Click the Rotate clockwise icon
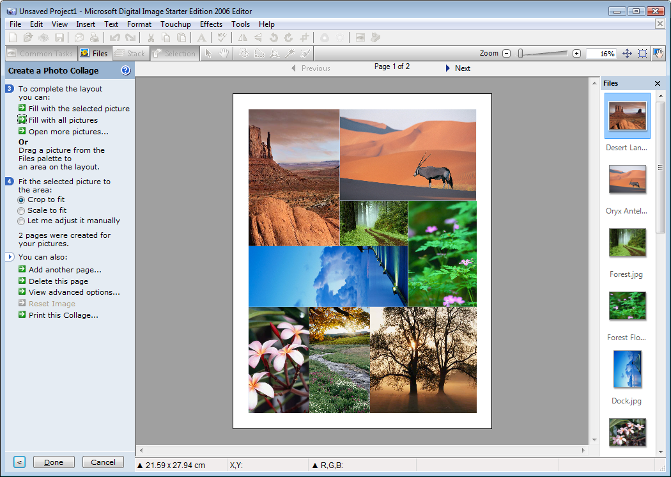Screen dimensions: 671x477 point(289,38)
